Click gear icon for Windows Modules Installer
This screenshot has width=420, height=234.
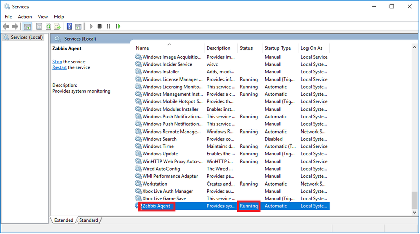pos(138,109)
